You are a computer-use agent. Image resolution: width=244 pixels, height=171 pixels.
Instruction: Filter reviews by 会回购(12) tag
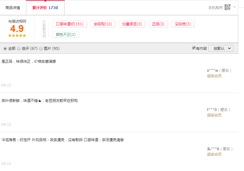point(103,24)
